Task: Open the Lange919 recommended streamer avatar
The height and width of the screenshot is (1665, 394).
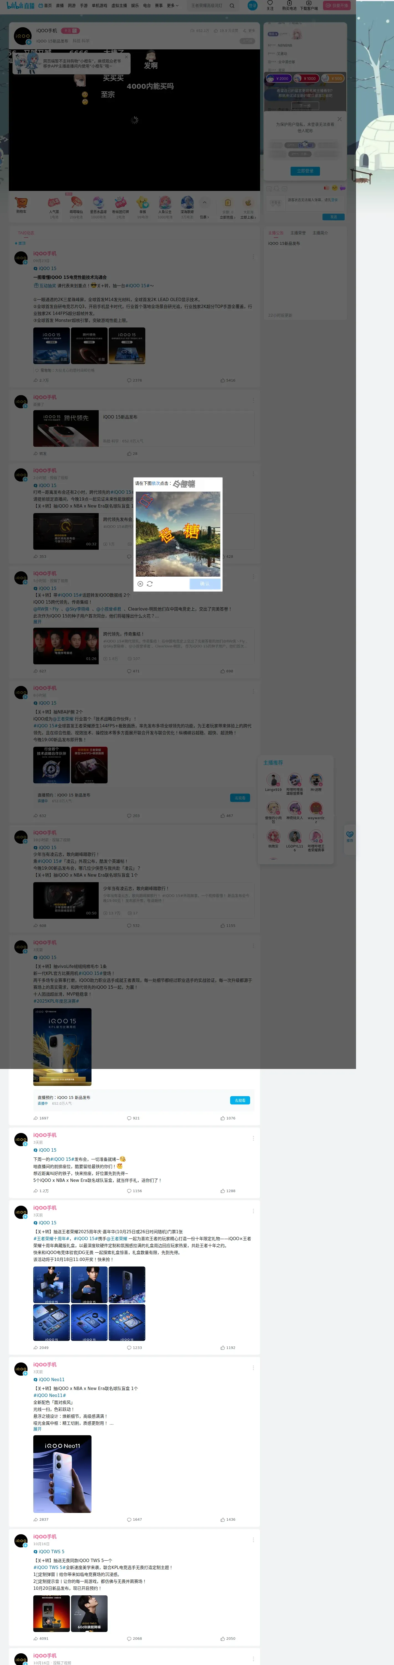Action: pos(273,780)
